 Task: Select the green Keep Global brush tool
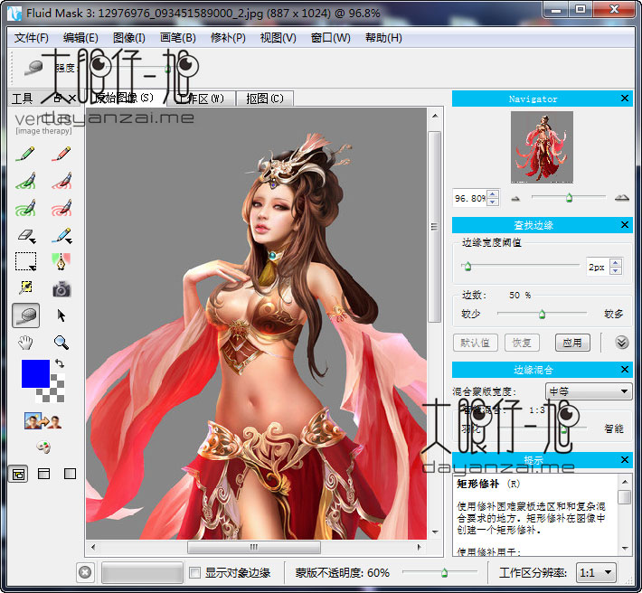pyautogui.click(x=26, y=208)
